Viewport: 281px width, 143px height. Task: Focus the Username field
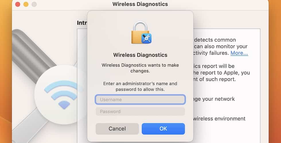(x=140, y=100)
